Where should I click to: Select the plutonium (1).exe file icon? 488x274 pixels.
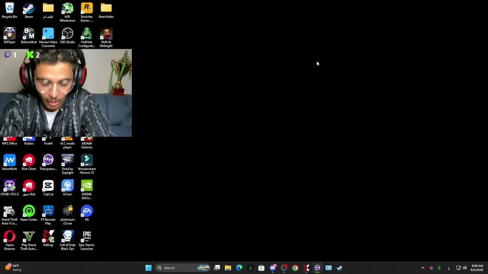point(67,215)
